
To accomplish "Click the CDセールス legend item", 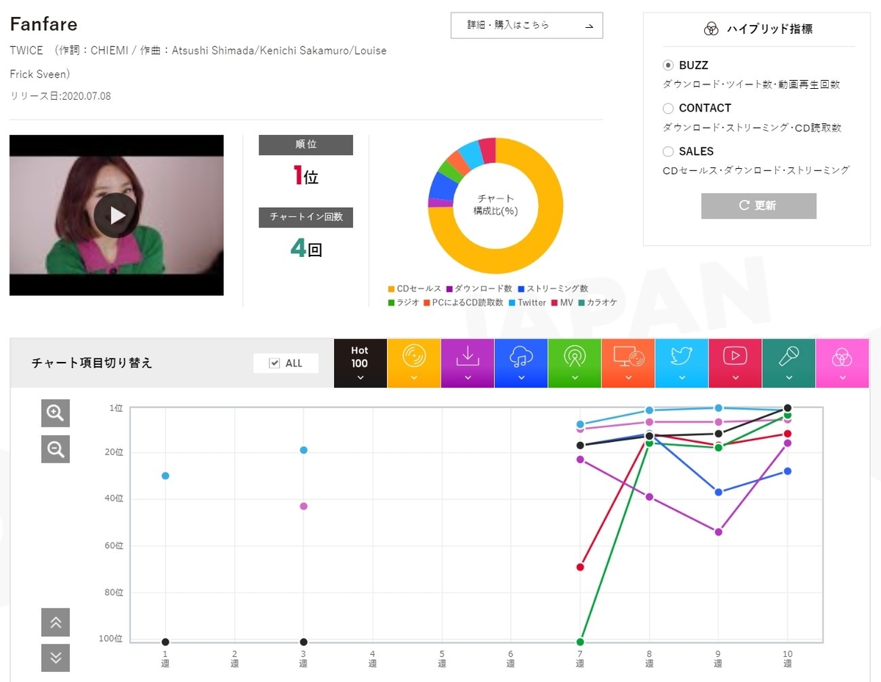I will [415, 289].
